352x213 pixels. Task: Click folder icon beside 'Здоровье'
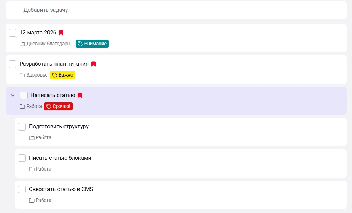coord(22,75)
